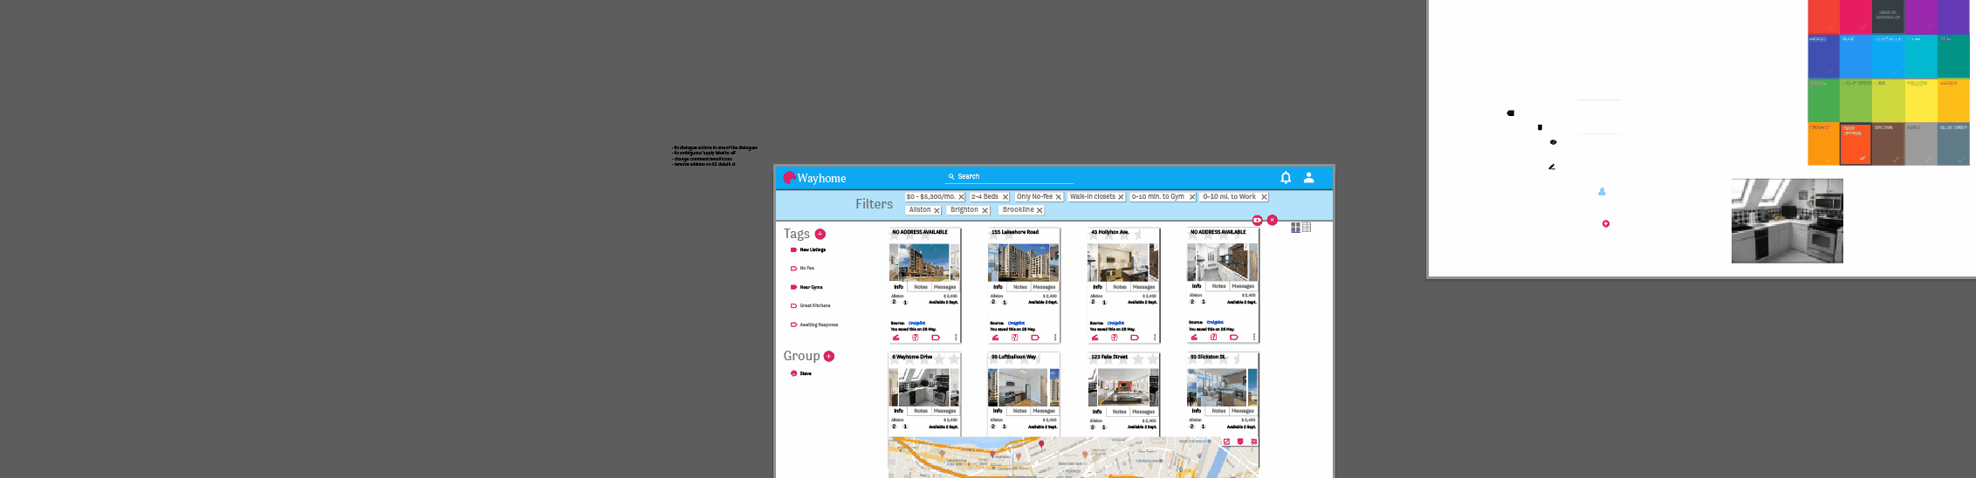Rate 6 Wayhome Drive with the fifth star
The image size is (1976, 478).
(x=954, y=359)
